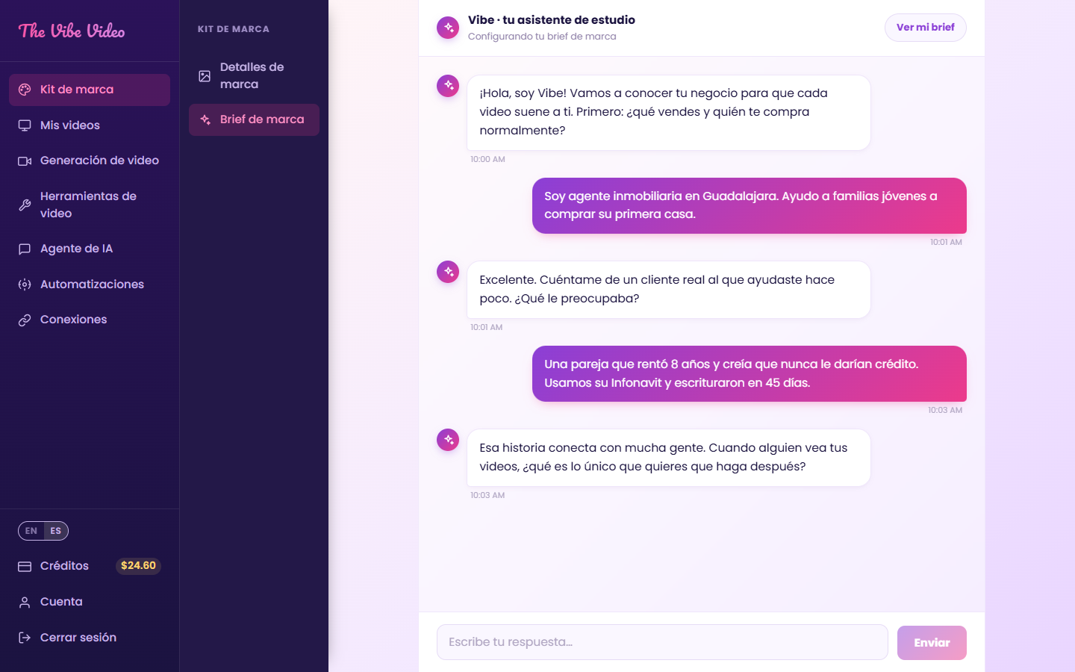The height and width of the screenshot is (672, 1075).
Task: Click the sparkle icon beside Brief de marca
Action: [205, 119]
